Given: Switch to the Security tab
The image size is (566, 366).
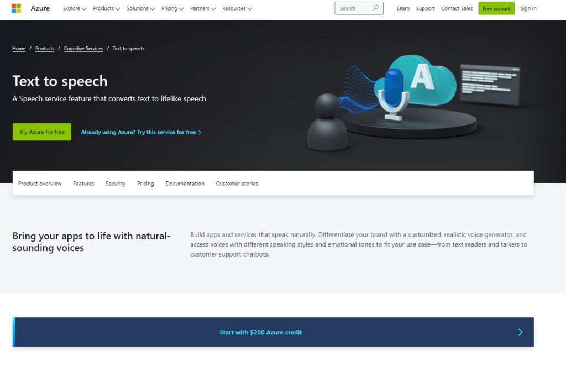Looking at the screenshot, I should click(116, 183).
